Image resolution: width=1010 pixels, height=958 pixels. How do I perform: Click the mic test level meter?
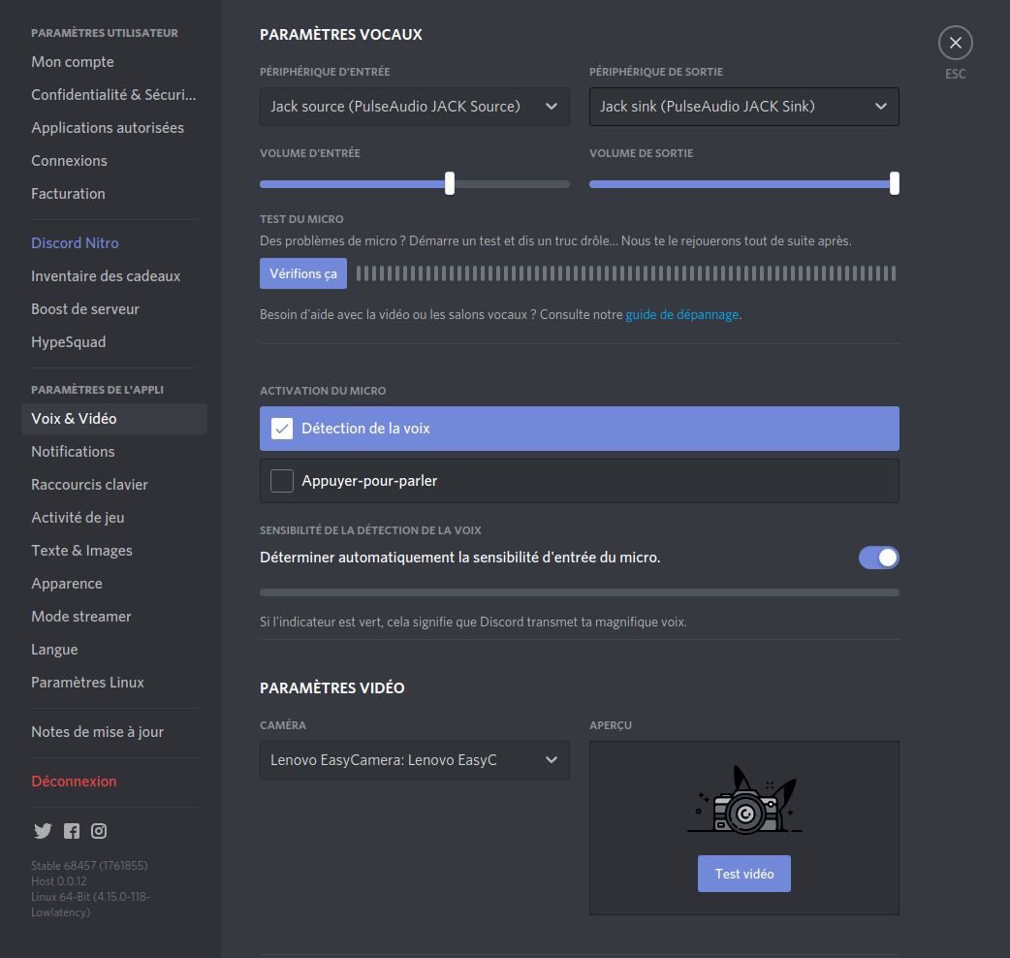tap(626, 273)
